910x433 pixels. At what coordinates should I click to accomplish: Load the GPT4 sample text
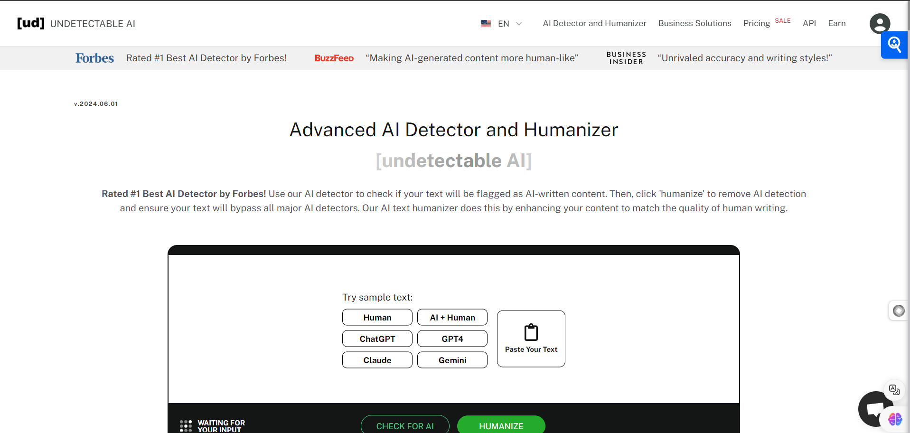pos(452,339)
